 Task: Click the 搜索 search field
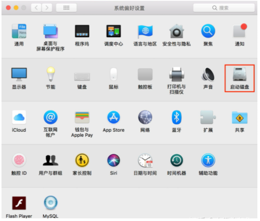point(224,8)
